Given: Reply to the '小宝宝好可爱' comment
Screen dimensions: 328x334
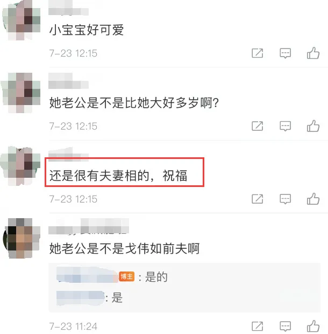Looking at the screenshot, I should 285,53.
